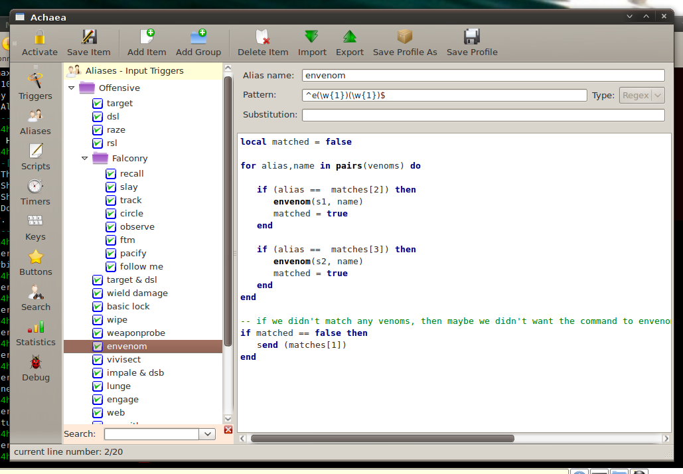Collapse the Falconry group arrow

[84, 158]
